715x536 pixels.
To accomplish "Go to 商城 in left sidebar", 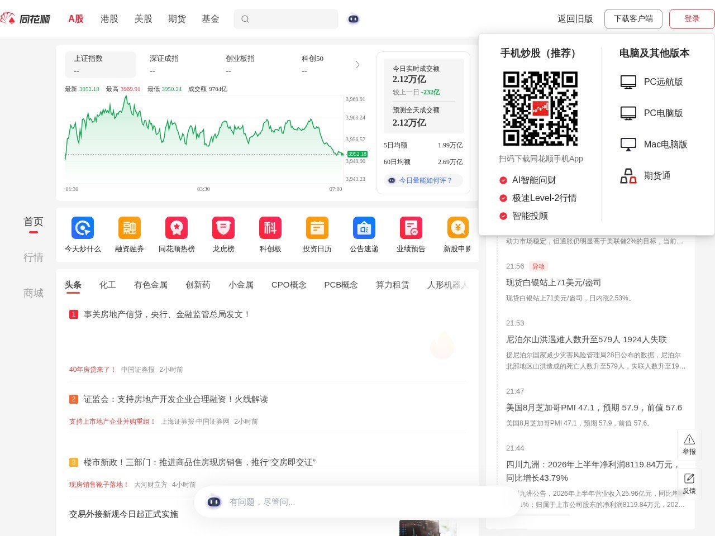I will (x=34, y=293).
